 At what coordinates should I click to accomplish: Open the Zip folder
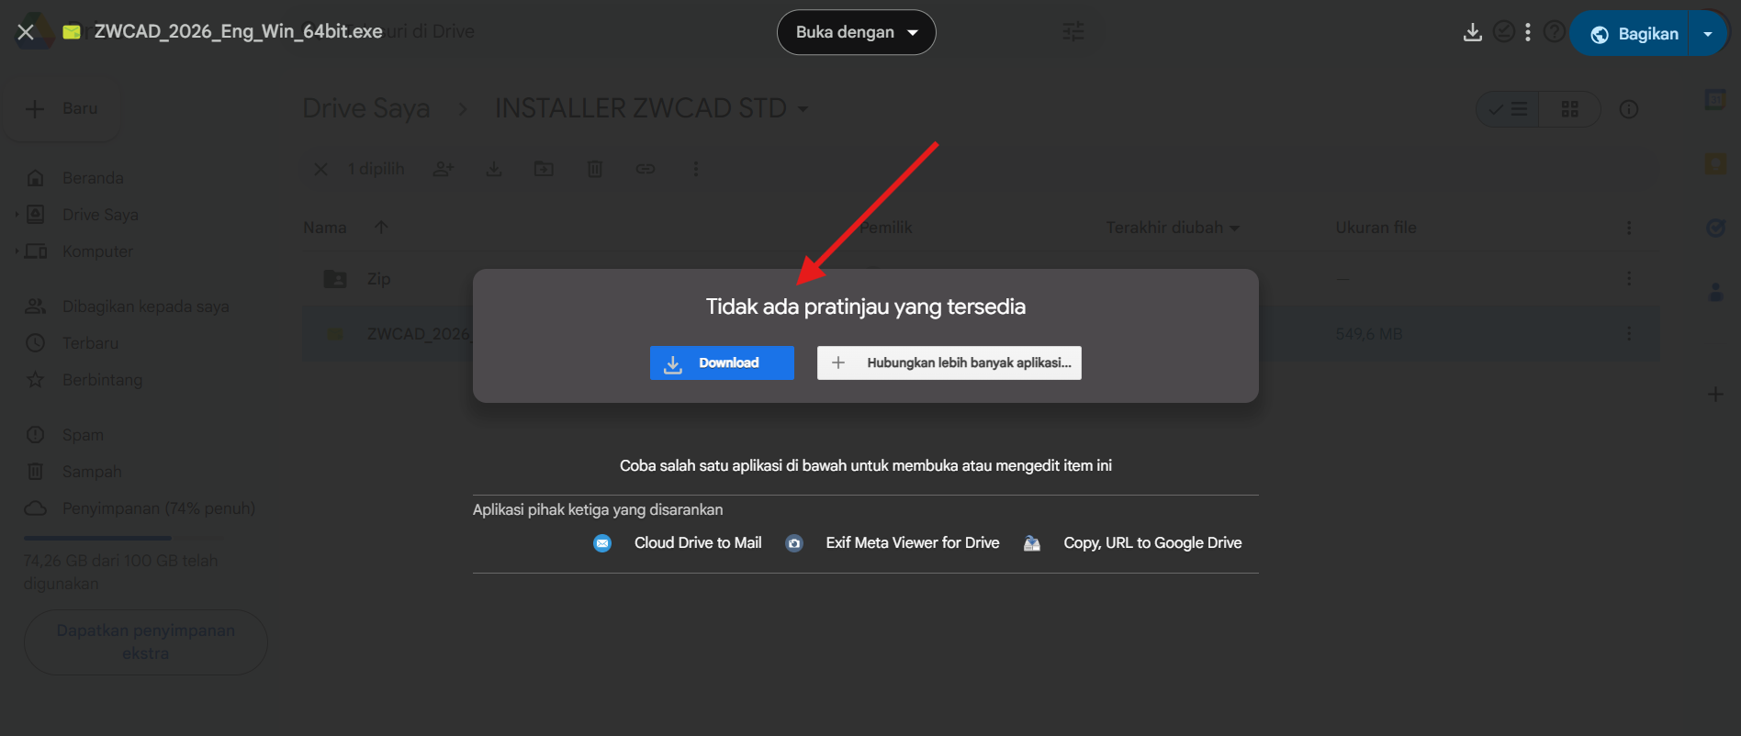[378, 278]
